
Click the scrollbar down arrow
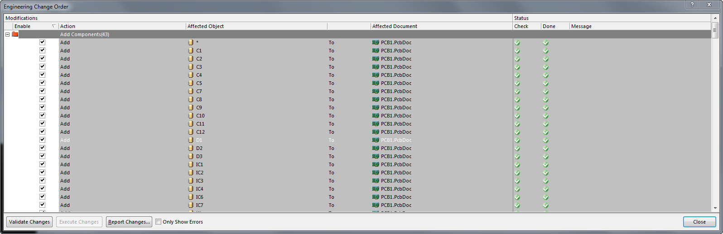[x=715, y=208]
